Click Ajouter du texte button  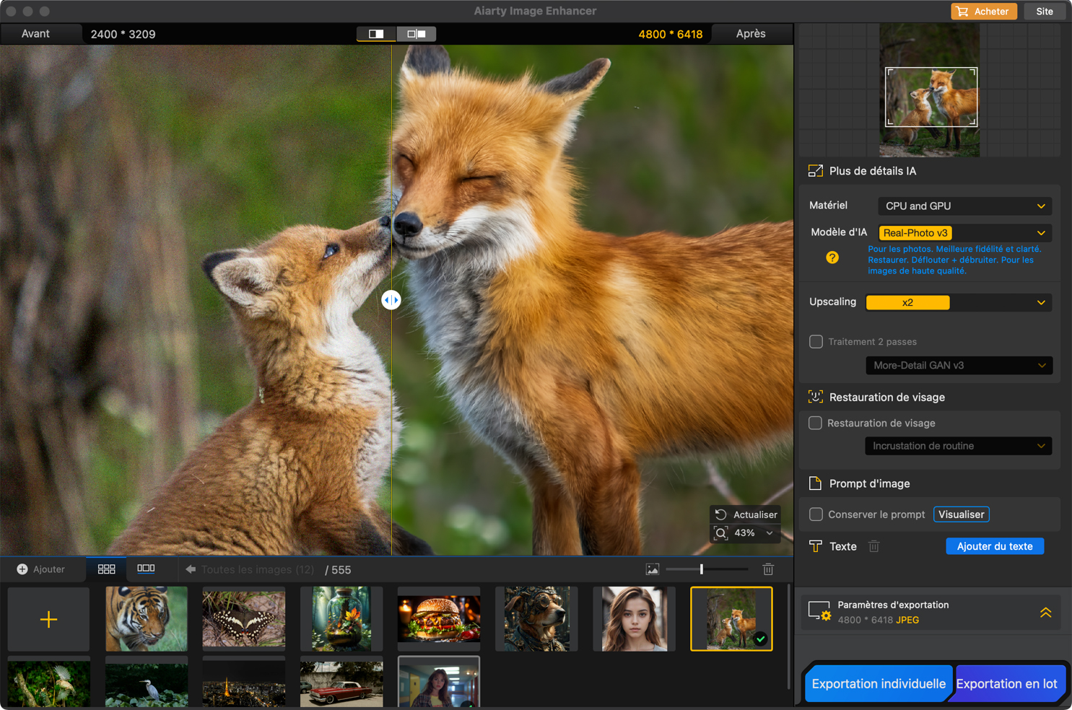click(x=994, y=546)
